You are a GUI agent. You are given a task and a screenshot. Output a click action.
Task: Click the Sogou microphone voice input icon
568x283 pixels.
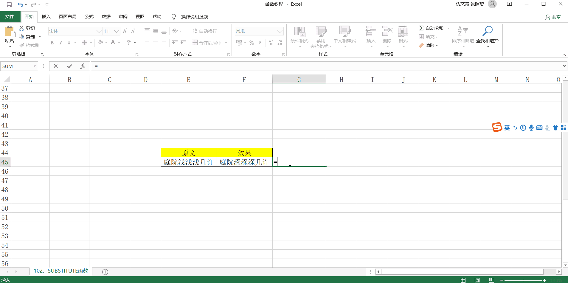(x=531, y=128)
